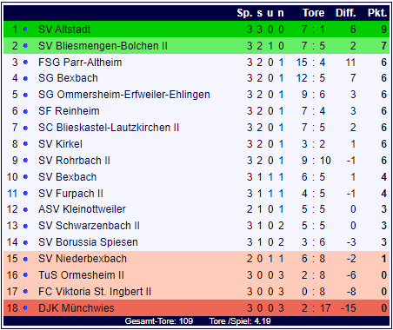
Task: Click the Gesamt-Tore: 109 footer text
Action: point(159,321)
